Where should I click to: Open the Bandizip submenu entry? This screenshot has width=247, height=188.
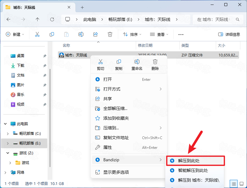[x=129, y=160]
